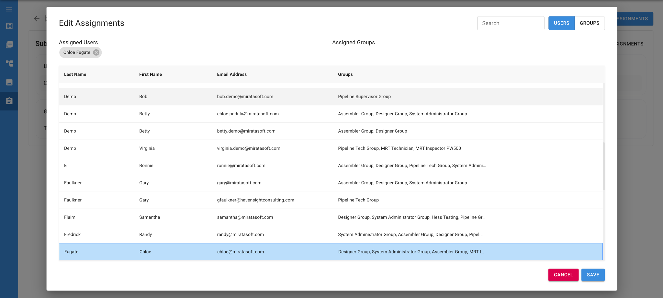Open the add library sidebar icon
Viewport: 663px width, 298px height.
9,45
